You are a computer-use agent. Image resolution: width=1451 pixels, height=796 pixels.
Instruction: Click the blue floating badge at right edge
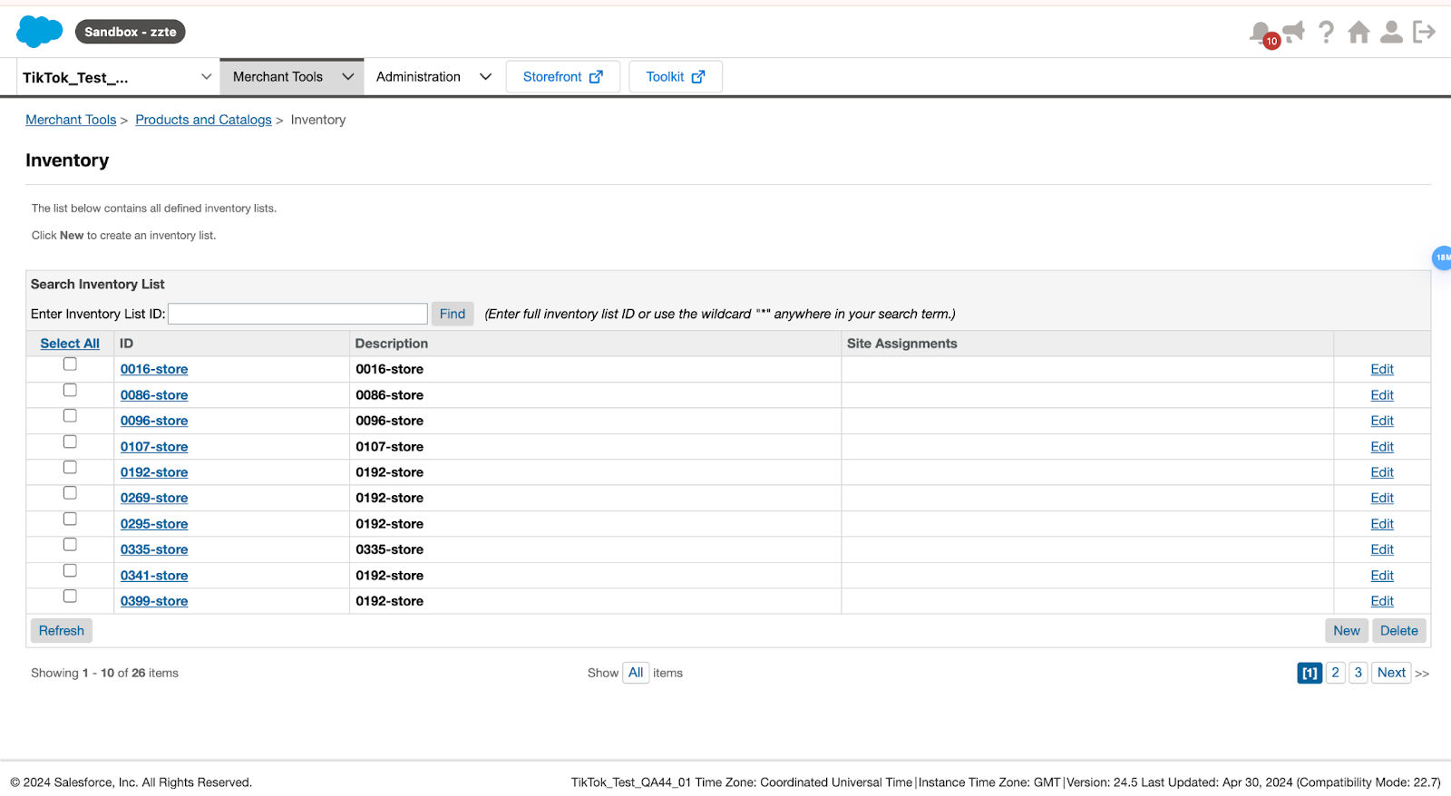(x=1441, y=257)
